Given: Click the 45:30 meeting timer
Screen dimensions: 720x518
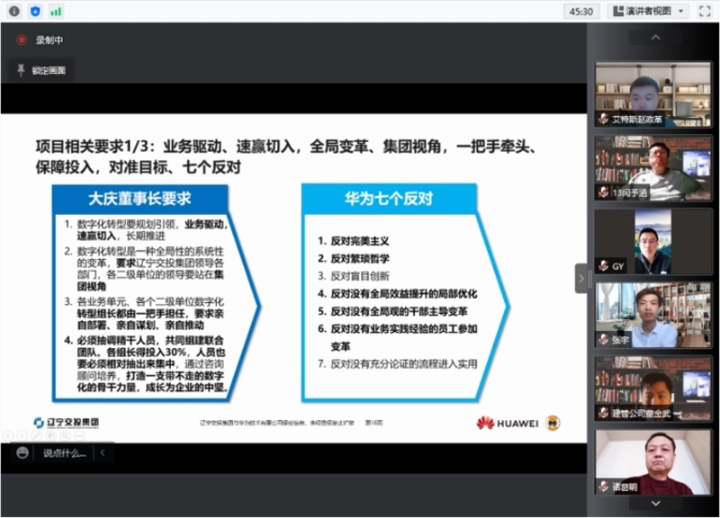Looking at the screenshot, I should pos(581,12).
